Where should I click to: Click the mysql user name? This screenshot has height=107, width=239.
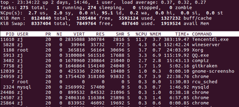[24, 87]
